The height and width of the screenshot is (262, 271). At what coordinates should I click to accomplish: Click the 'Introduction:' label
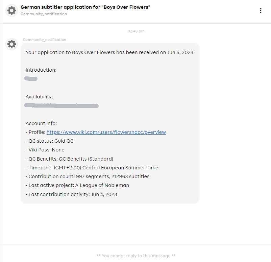pos(41,70)
